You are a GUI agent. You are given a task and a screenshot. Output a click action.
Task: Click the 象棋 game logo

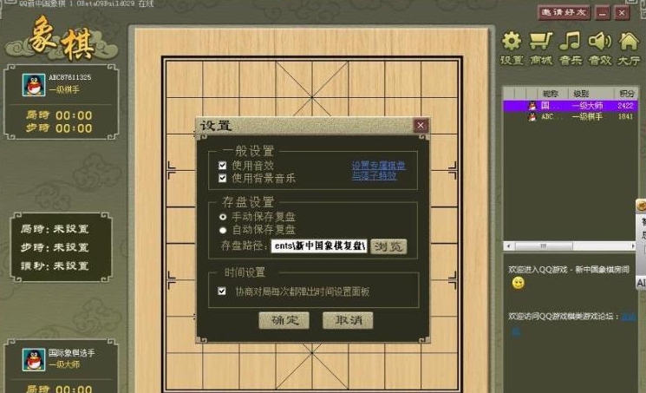pos(62,39)
